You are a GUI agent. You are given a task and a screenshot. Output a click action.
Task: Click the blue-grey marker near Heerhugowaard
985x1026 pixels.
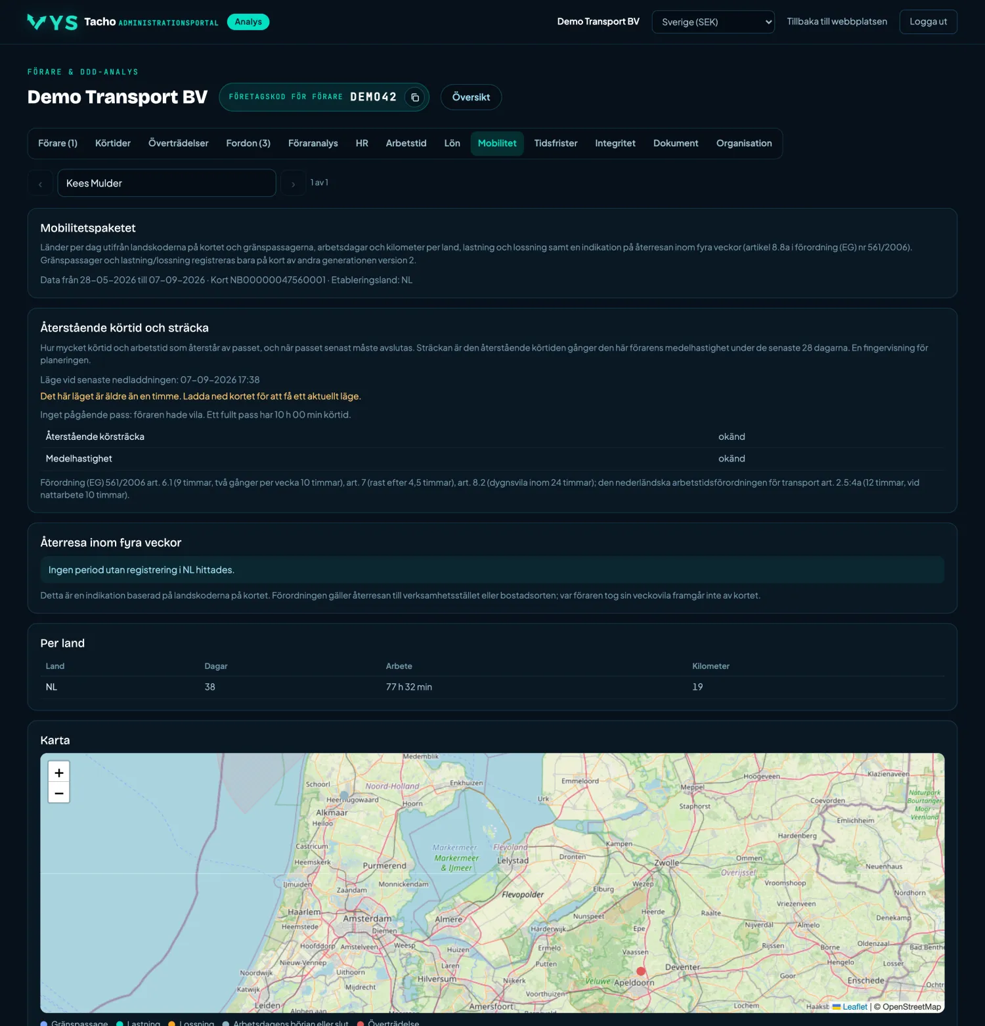click(x=344, y=795)
